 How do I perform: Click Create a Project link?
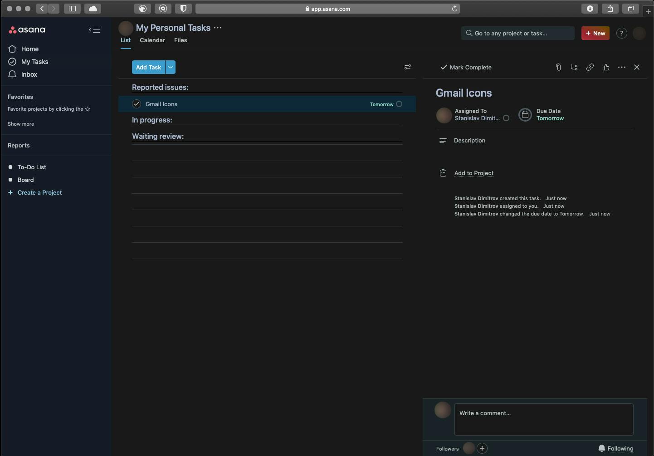(39, 192)
